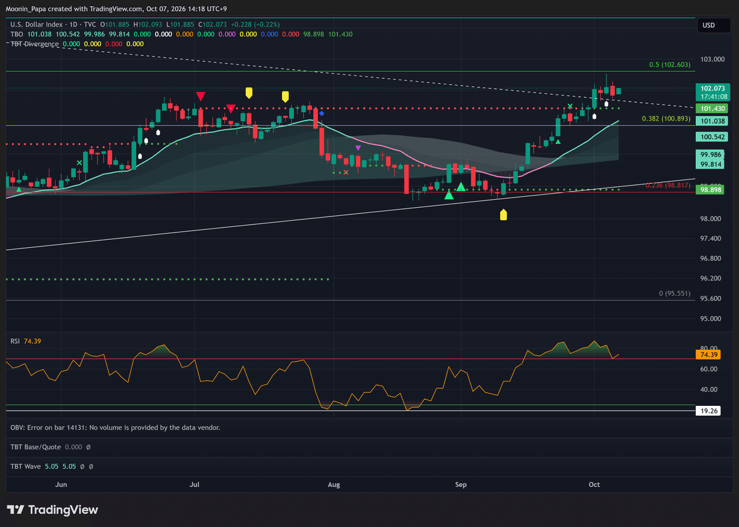Click the 0.382 (100.893) Fibonacci label

[x=666, y=119]
